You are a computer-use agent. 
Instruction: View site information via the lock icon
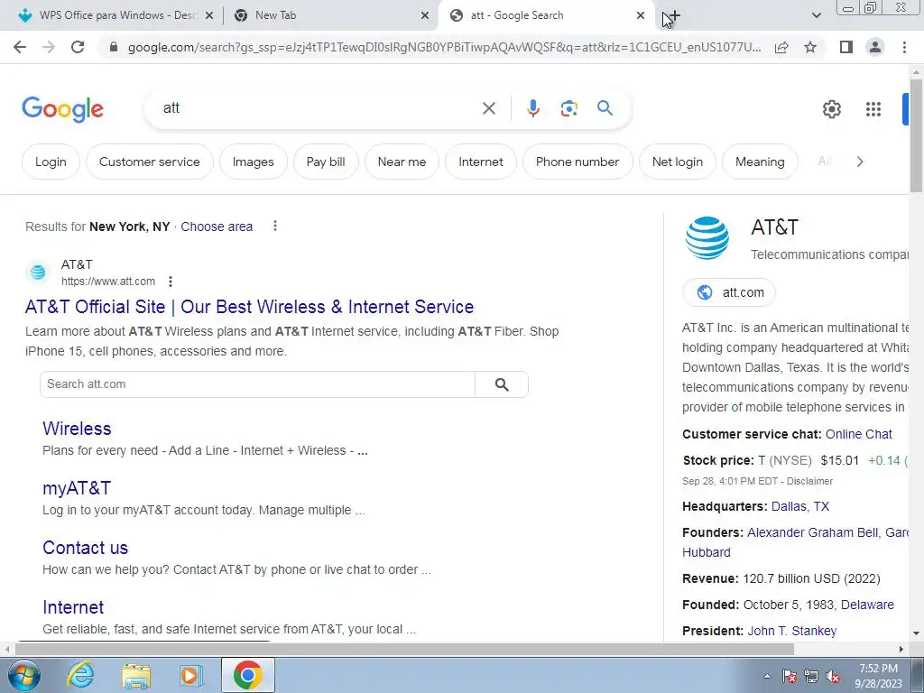tap(114, 47)
